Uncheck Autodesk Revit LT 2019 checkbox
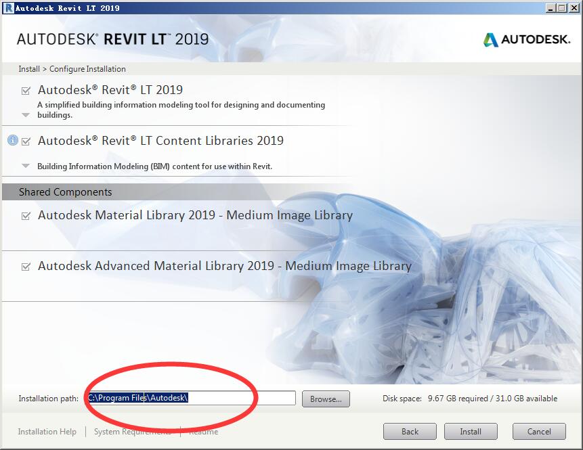583x450 pixels. click(x=26, y=91)
